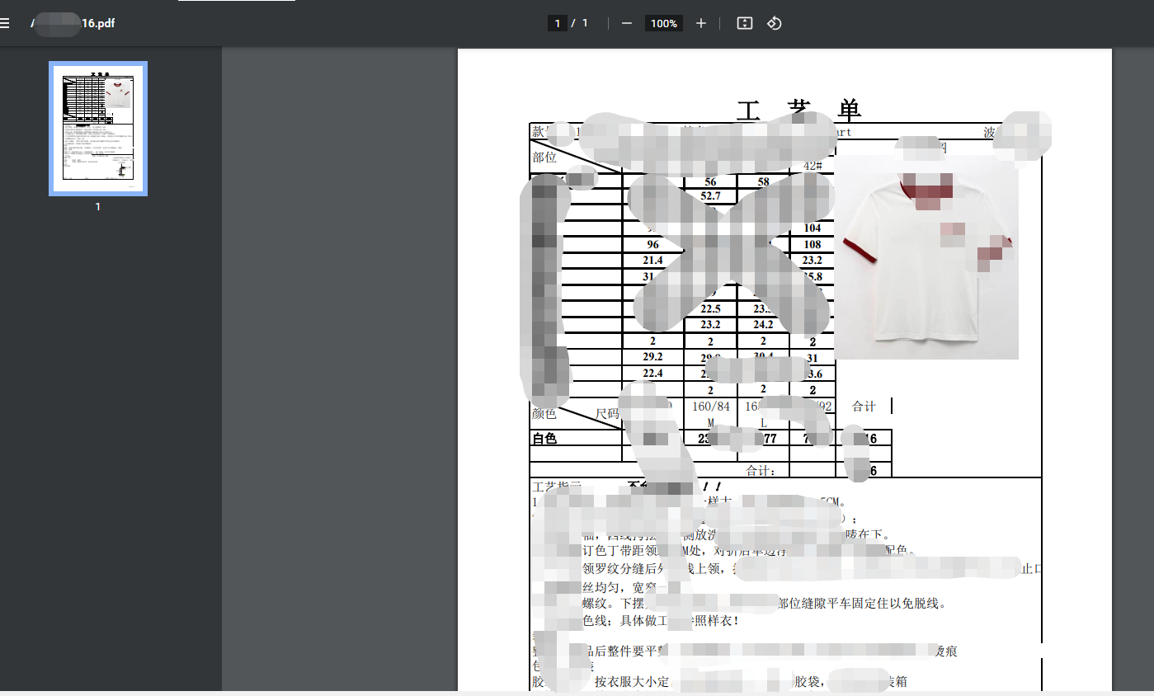Open the PDF sidebar menu icon
The width and height of the screenshot is (1154, 696).
click(x=4, y=23)
